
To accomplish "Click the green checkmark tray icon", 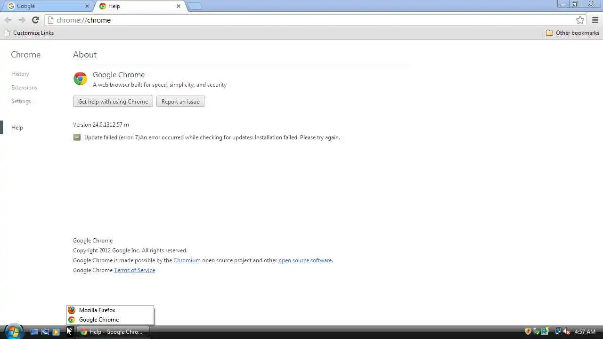I will pos(537,332).
